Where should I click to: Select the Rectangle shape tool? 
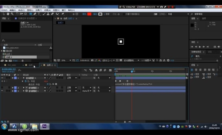click(x=30, y=14)
